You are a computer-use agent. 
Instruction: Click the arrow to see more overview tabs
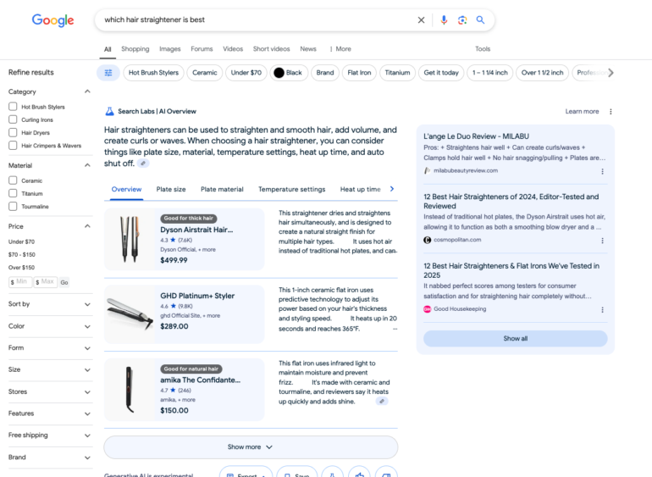392,189
